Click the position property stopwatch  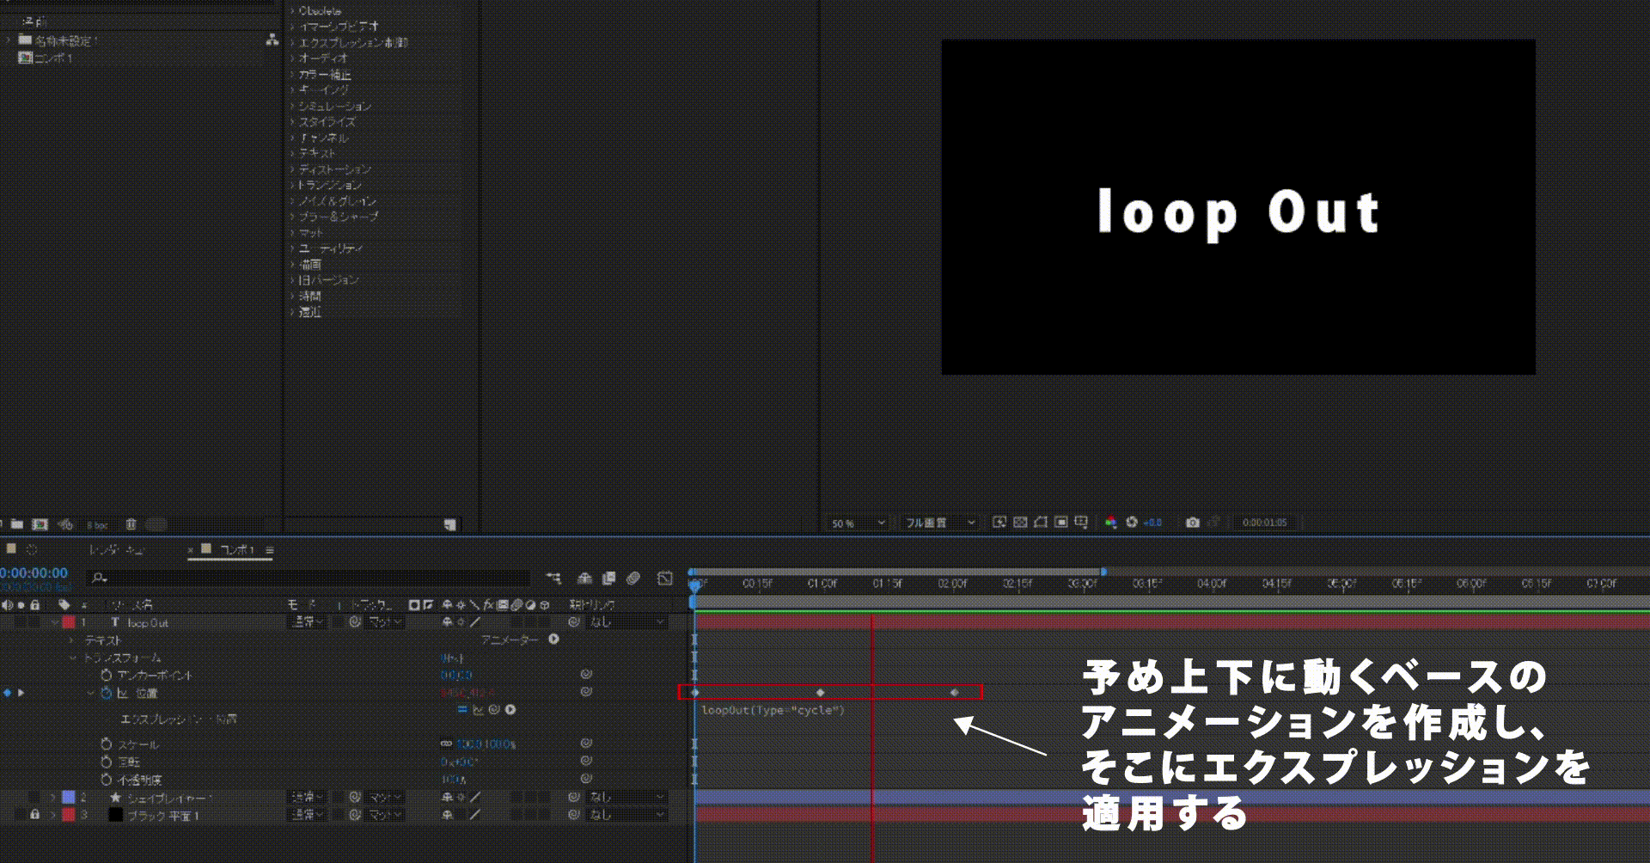[x=107, y=693]
